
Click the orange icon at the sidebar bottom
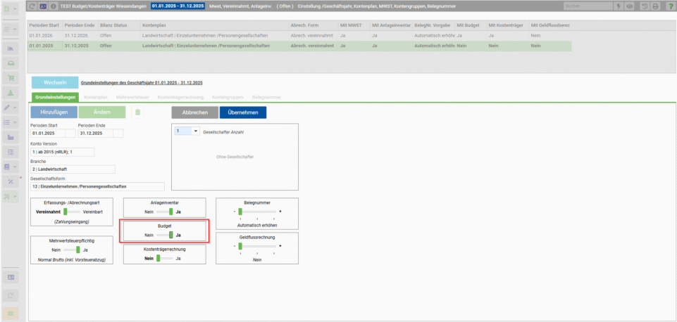[x=11, y=314]
